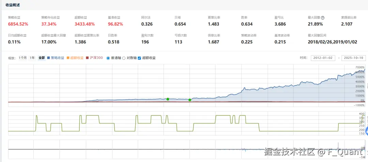The width and height of the screenshot is (368, 162).
Task: Toggle the 超额收益 checkbox
Action: [x=139, y=58]
